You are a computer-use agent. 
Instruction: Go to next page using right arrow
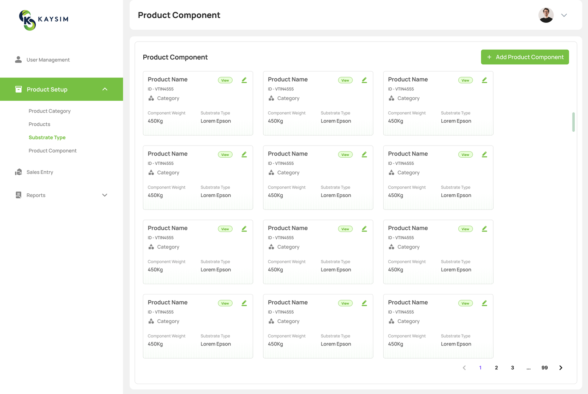pos(560,368)
